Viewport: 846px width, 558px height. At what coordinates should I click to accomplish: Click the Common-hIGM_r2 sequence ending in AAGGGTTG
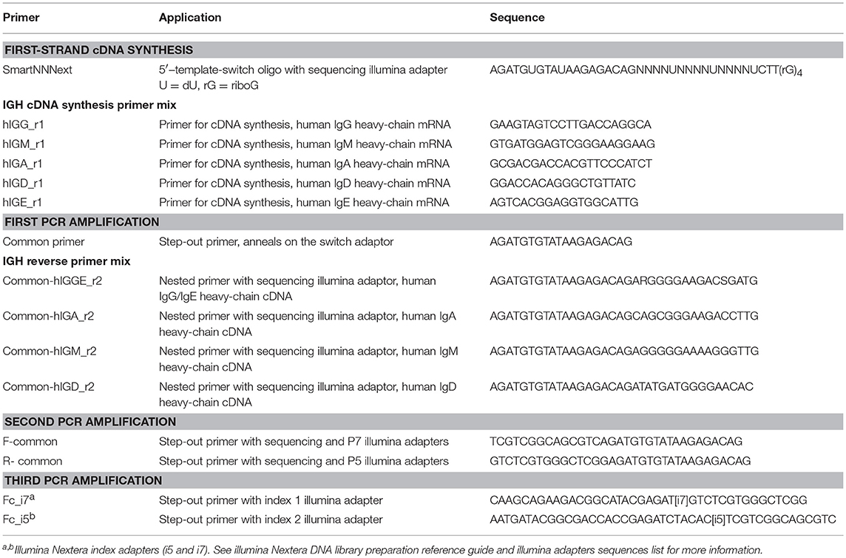click(x=623, y=352)
